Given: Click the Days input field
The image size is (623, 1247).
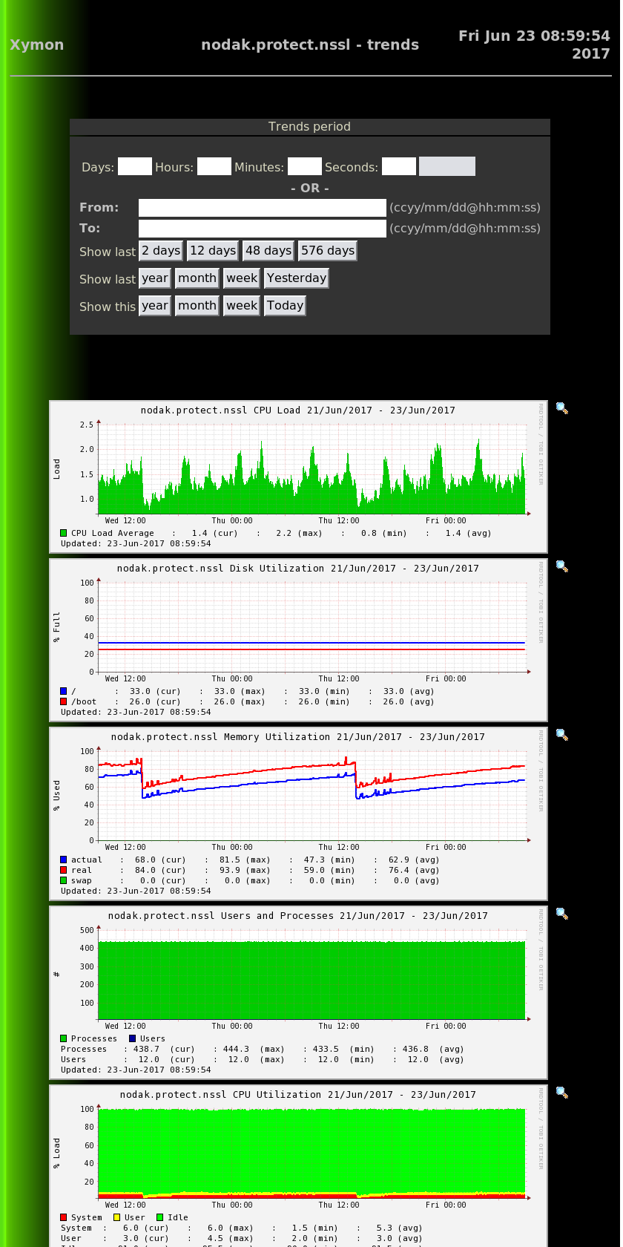Looking at the screenshot, I should pos(135,166).
